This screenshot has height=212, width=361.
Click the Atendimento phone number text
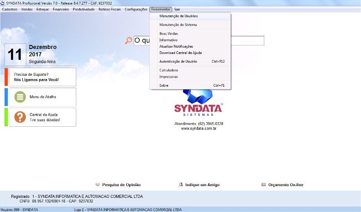(199, 123)
